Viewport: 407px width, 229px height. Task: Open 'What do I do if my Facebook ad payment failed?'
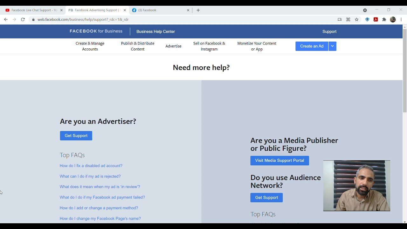102,197
